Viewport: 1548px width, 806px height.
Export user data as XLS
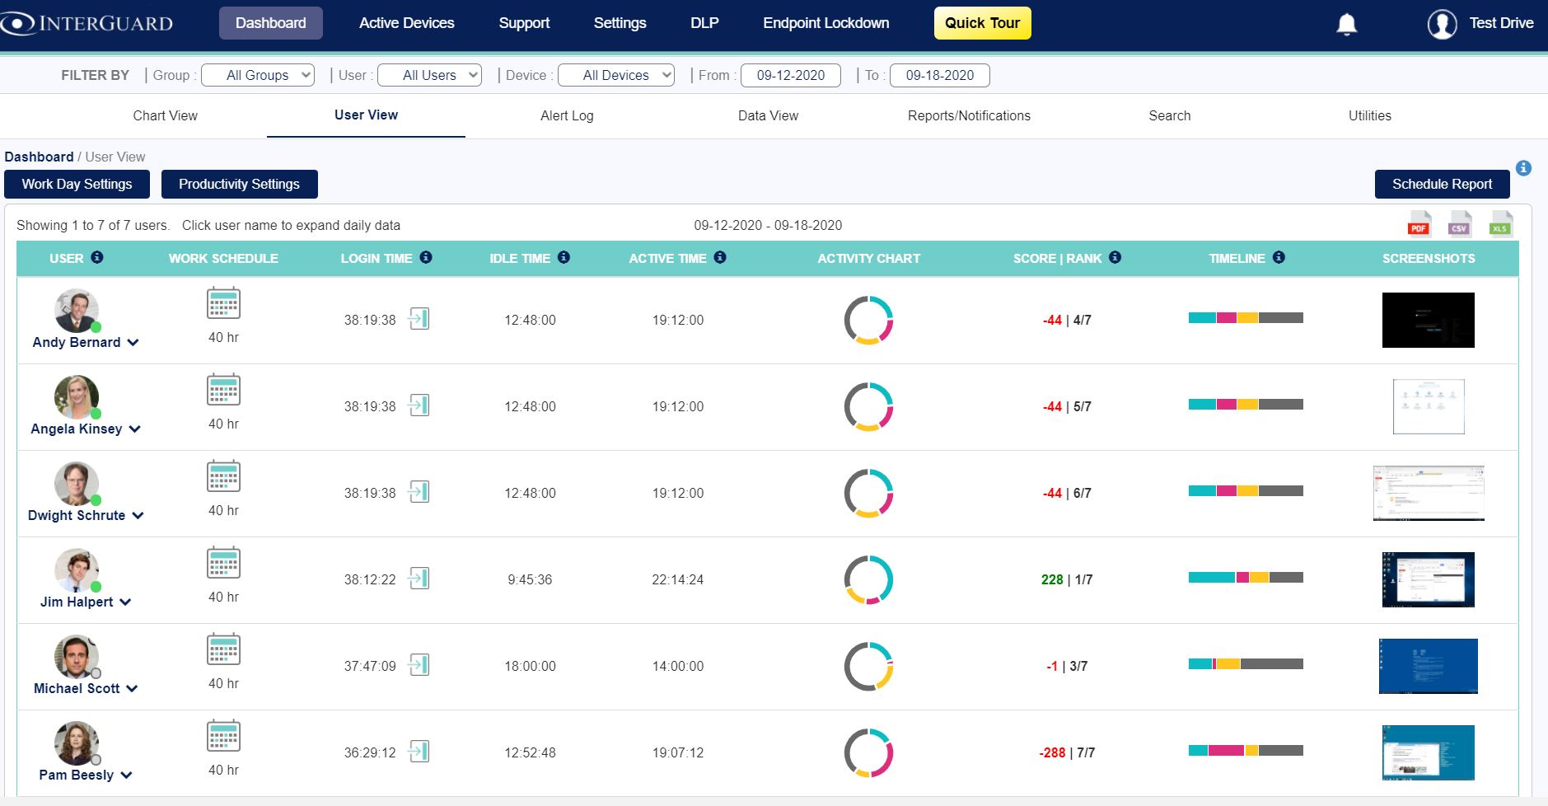point(1500,225)
